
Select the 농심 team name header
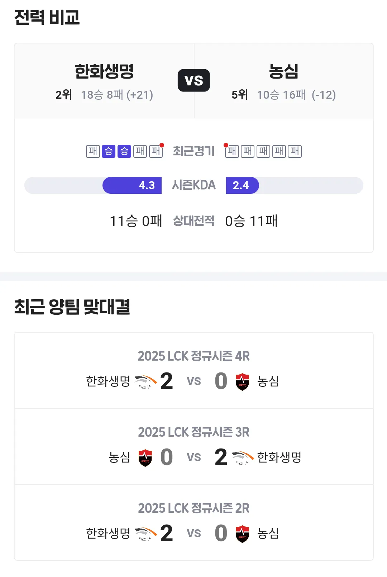(x=283, y=71)
